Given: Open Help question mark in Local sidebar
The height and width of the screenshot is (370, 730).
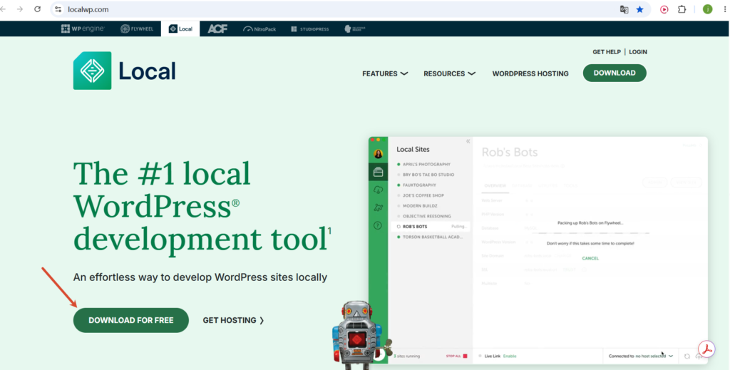Looking at the screenshot, I should 378,225.
